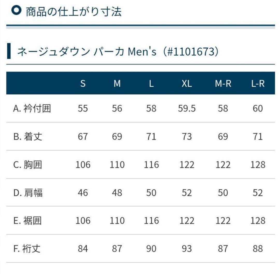The height and width of the screenshot is (274, 280).
Task: Click the E. 裾囲 row label
Action: [x=27, y=221]
